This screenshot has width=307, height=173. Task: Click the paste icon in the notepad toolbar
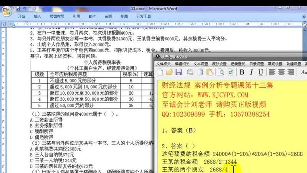210,72
